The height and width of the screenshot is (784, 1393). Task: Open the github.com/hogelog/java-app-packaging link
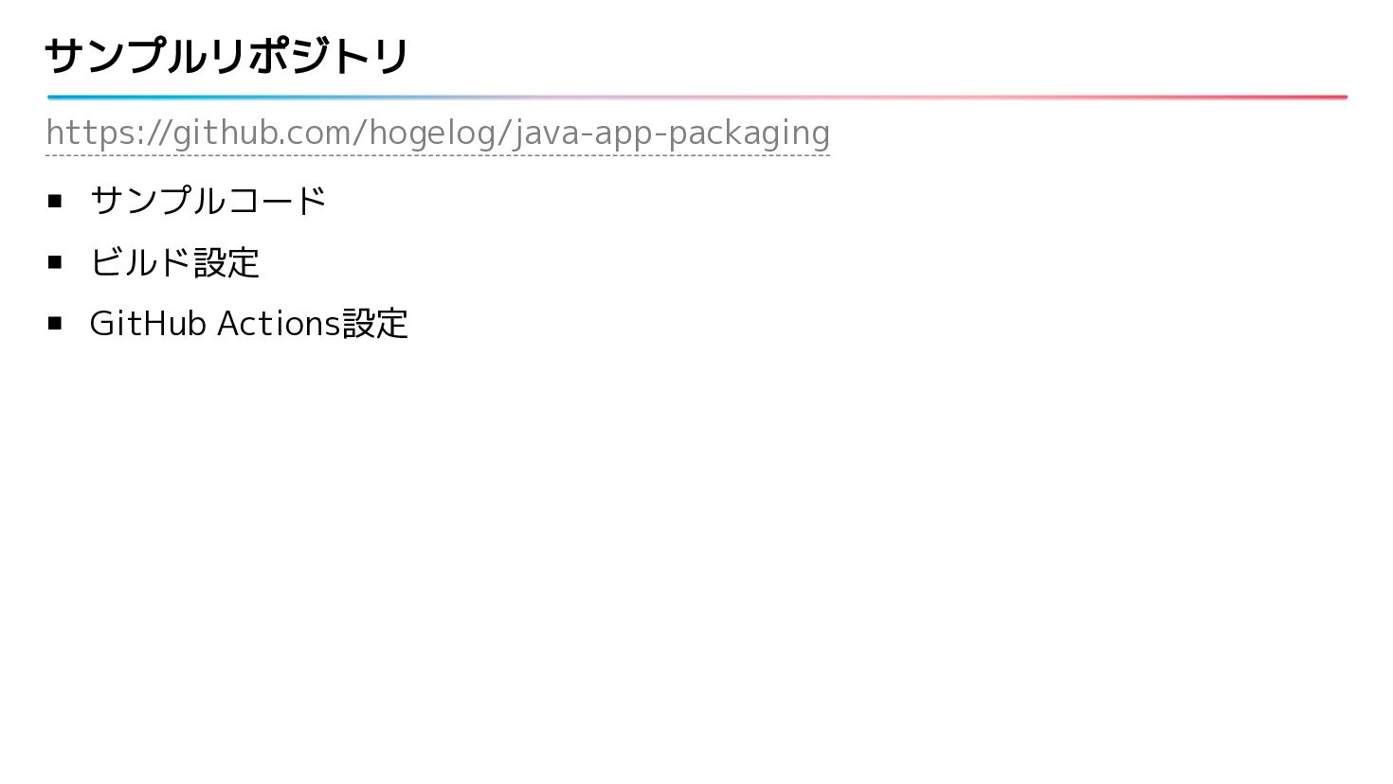coord(438,134)
